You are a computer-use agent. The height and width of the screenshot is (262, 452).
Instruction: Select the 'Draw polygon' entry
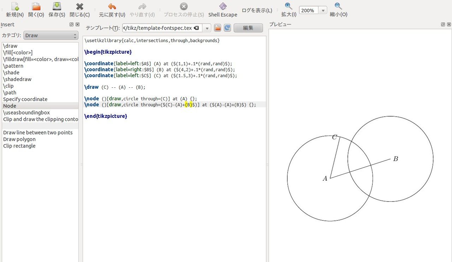40,139
